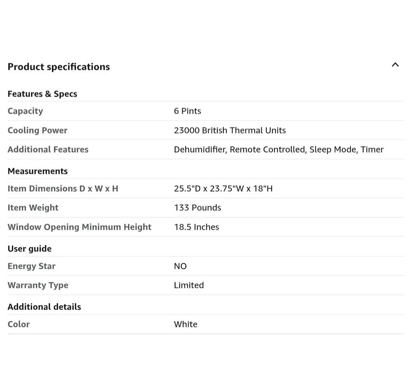Select the 6 Pints value
The image size is (411, 385).
click(x=187, y=111)
